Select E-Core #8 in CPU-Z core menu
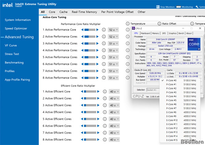Viewport: 205px width, 145px height. pyautogui.click(x=180, y=112)
